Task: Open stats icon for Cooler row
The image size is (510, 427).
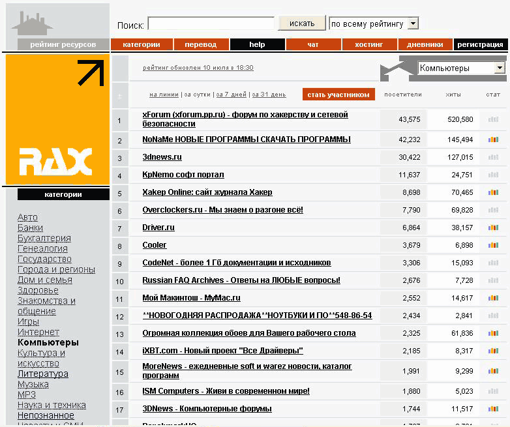Action: [492, 245]
